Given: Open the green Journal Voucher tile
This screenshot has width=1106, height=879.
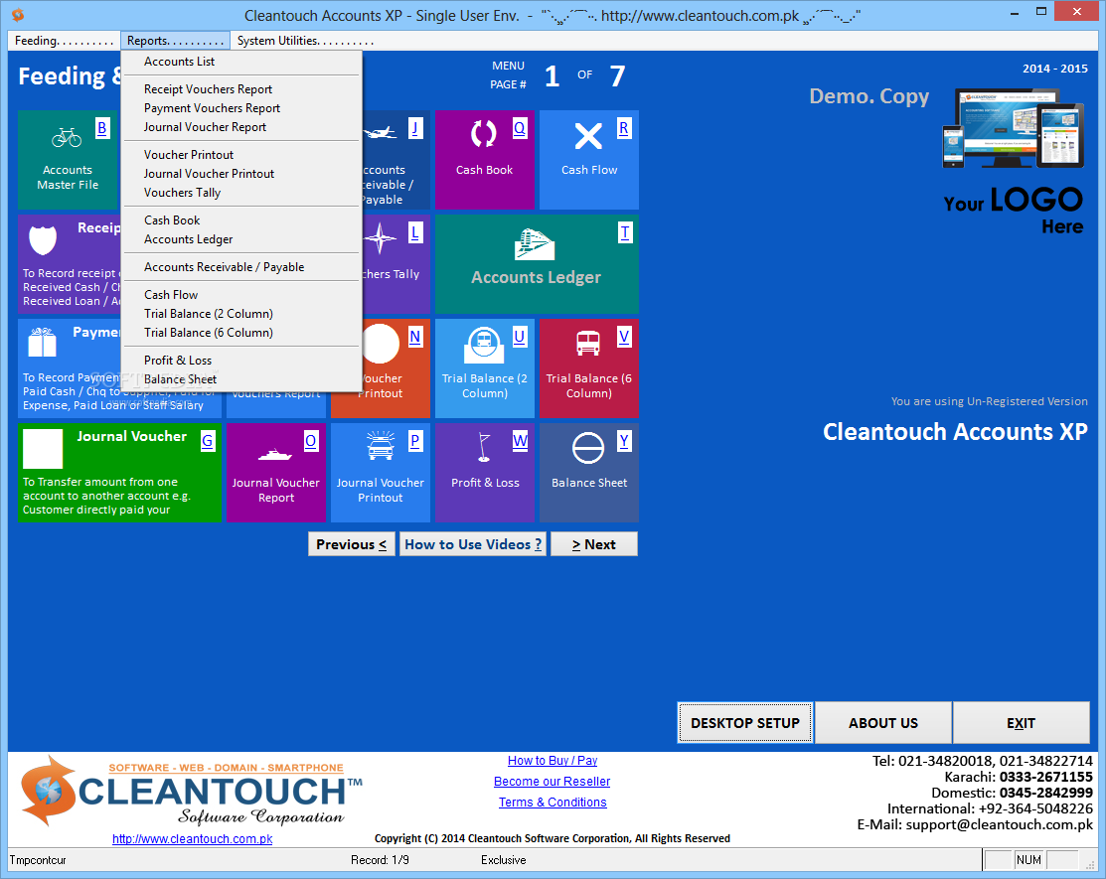Looking at the screenshot, I should [119, 473].
